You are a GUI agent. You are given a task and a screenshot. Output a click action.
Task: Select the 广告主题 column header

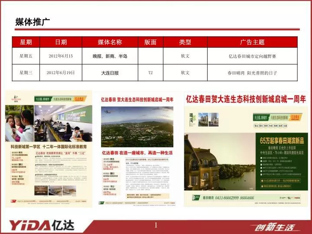[252, 42]
